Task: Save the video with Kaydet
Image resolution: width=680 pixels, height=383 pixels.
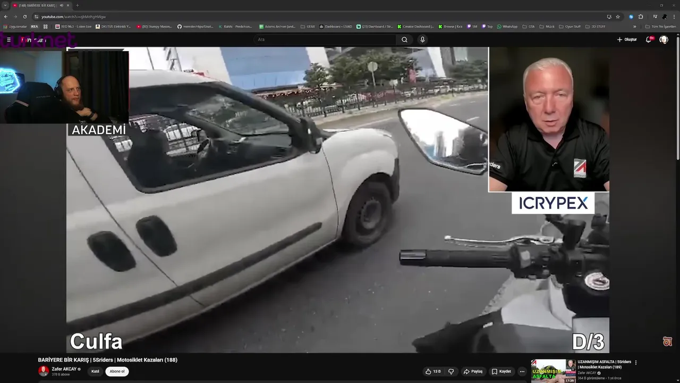Action: pyautogui.click(x=501, y=371)
